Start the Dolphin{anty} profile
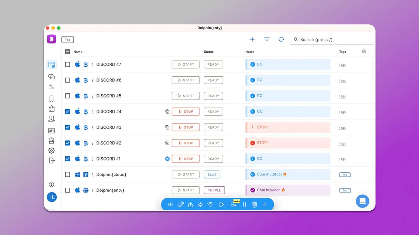The width and height of the screenshot is (419, 235). point(186,190)
